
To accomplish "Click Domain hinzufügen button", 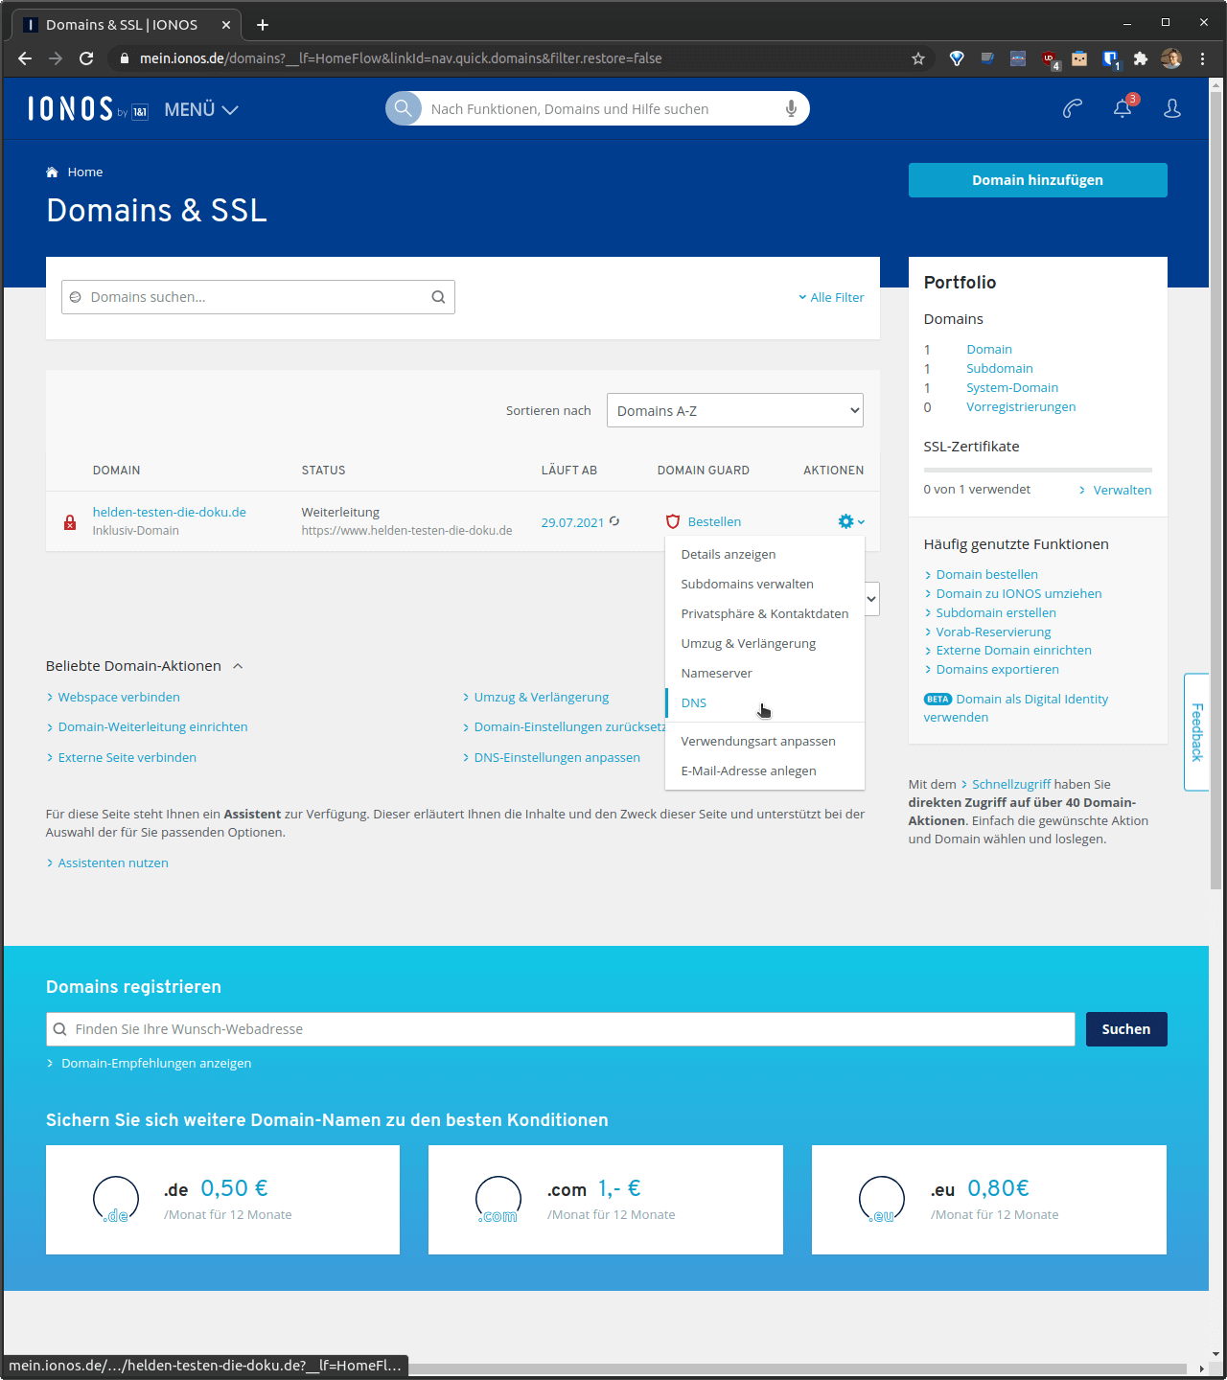I will click(x=1037, y=180).
